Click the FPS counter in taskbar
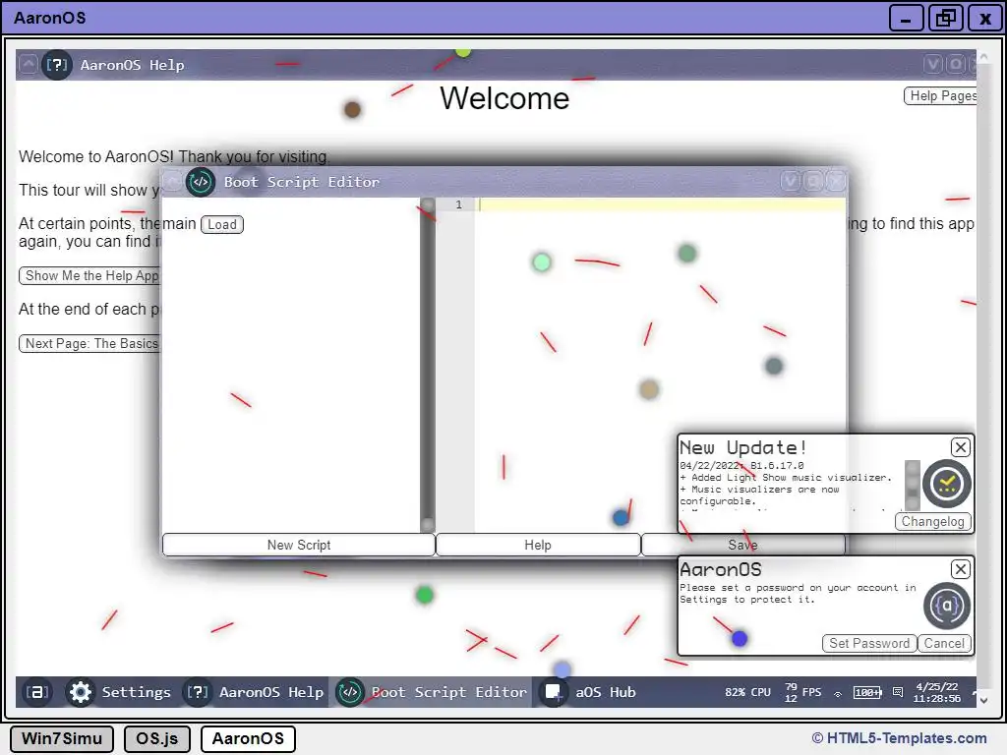This screenshot has width=1007, height=755. click(802, 692)
